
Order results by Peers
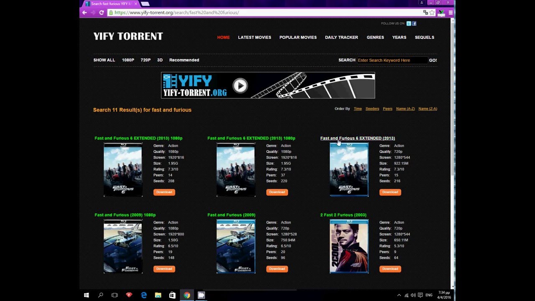coord(387,109)
